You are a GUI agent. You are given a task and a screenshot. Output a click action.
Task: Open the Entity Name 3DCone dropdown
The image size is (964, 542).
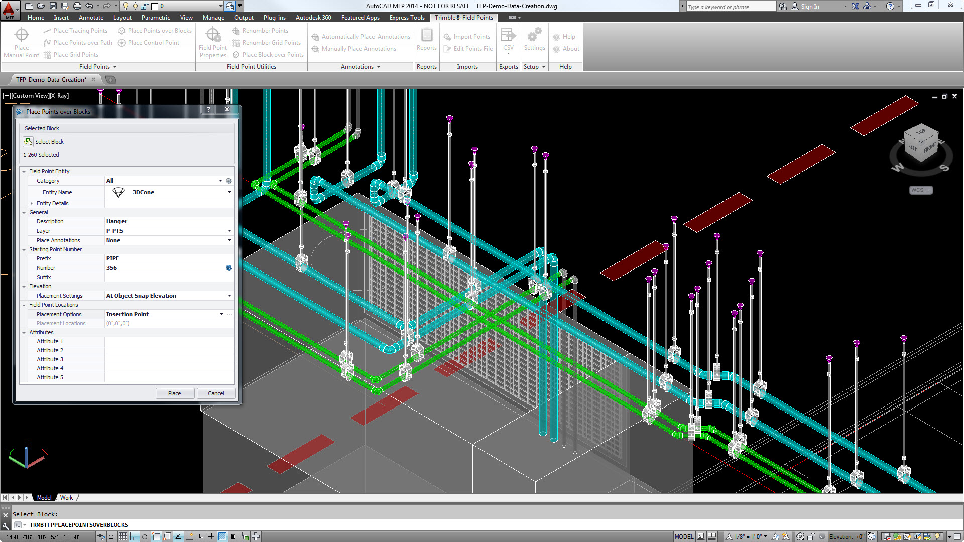tap(229, 192)
